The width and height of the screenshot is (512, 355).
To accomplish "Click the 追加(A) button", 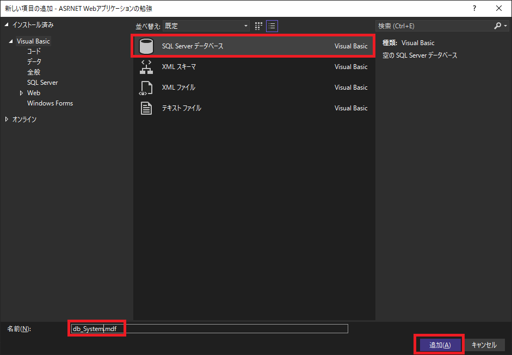I will tap(440, 345).
